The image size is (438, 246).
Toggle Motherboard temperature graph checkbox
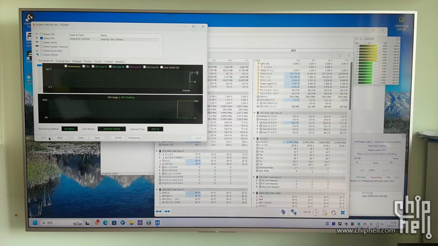(66, 67)
